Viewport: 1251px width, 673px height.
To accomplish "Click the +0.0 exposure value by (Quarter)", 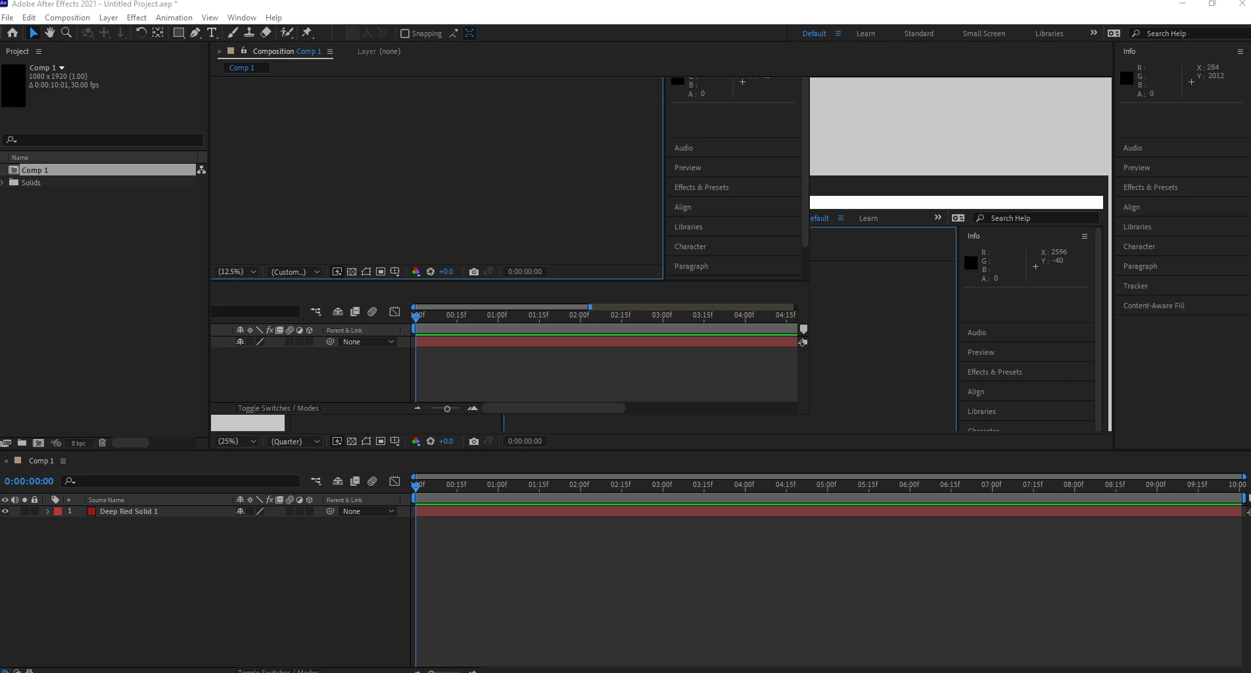I will pos(446,441).
